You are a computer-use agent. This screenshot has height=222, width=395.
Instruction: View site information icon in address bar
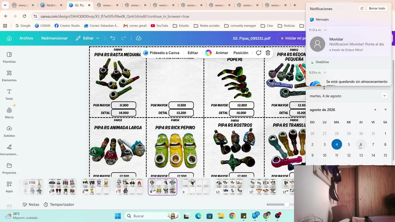35,16
